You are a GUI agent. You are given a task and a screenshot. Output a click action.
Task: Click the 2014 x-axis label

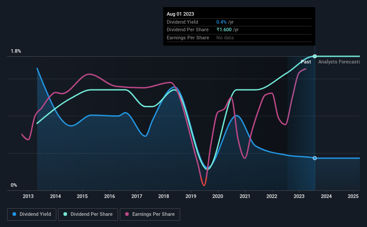pos(55,196)
